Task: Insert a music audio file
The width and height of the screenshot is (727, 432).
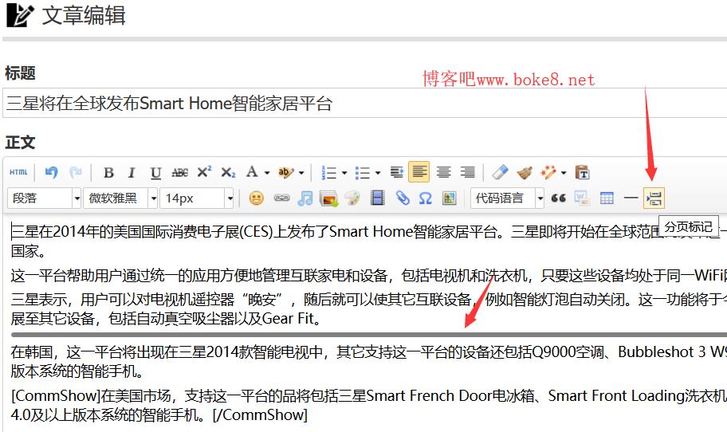Action: (305, 198)
